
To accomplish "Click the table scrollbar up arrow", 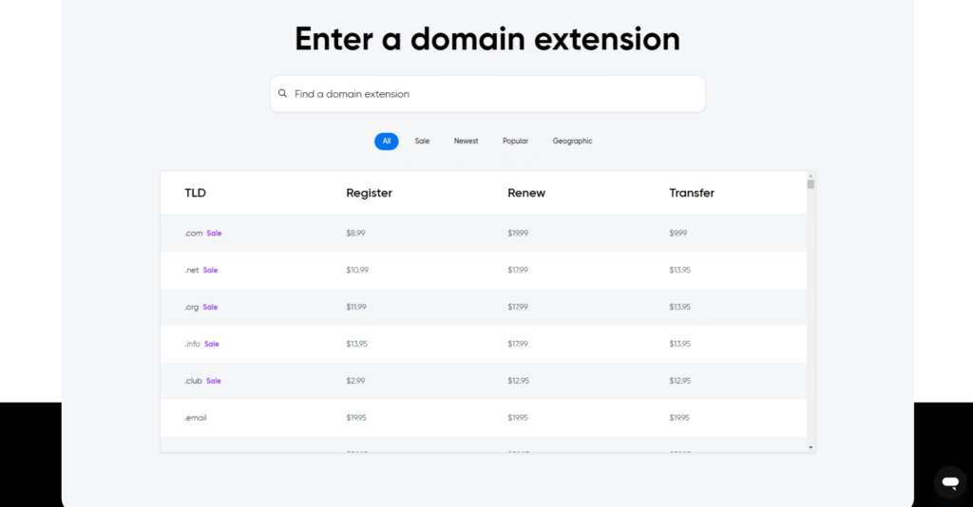I will pyautogui.click(x=811, y=176).
